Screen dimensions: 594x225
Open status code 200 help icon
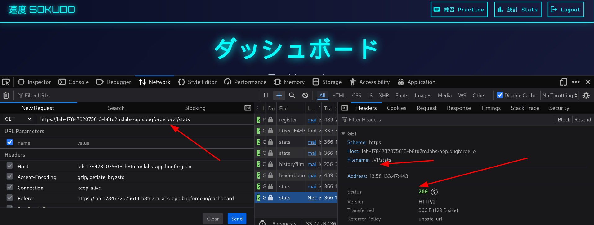pyautogui.click(x=434, y=192)
